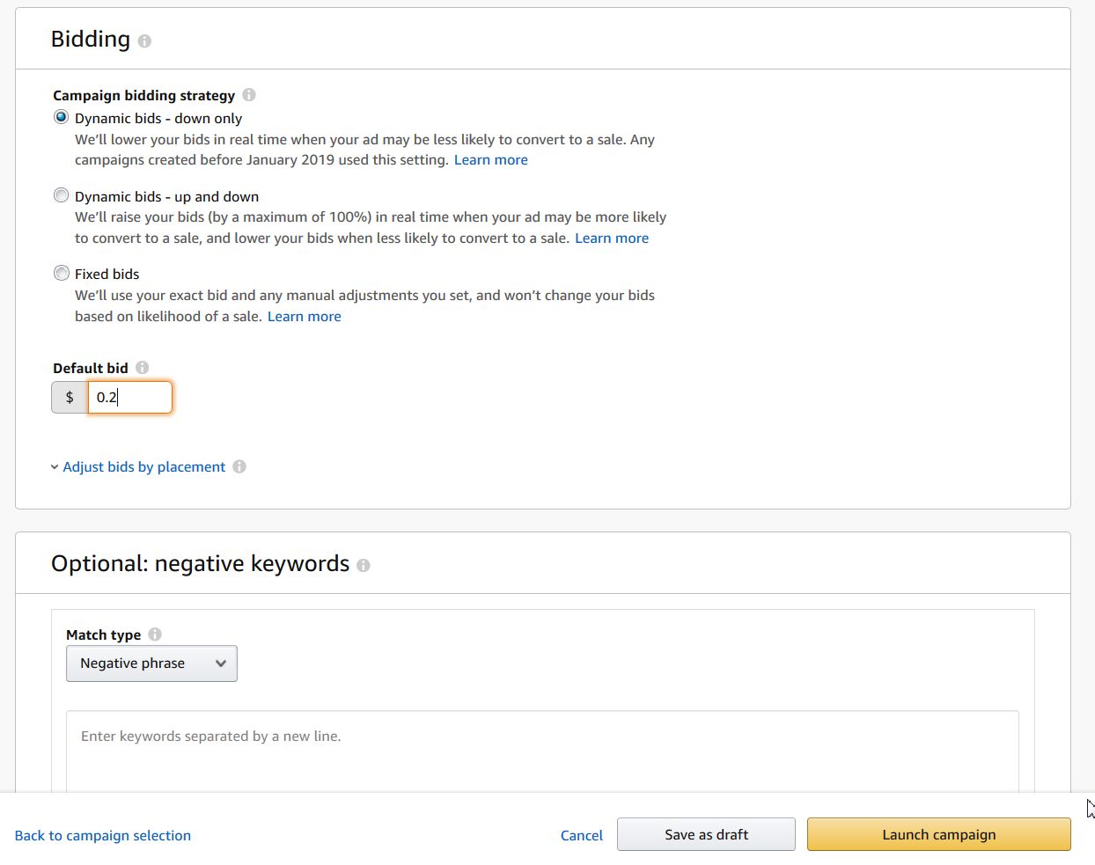The width and height of the screenshot is (1095, 865).
Task: Click info icon next to Default bid
Action: pos(143,368)
